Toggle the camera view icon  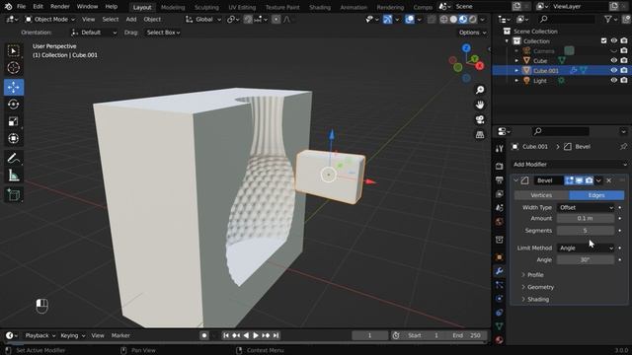[x=480, y=119]
